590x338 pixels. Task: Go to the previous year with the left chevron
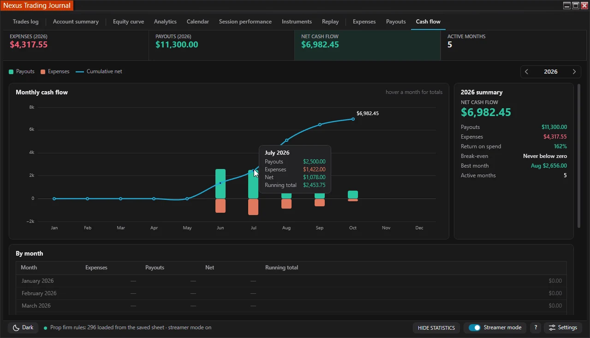[x=527, y=72]
